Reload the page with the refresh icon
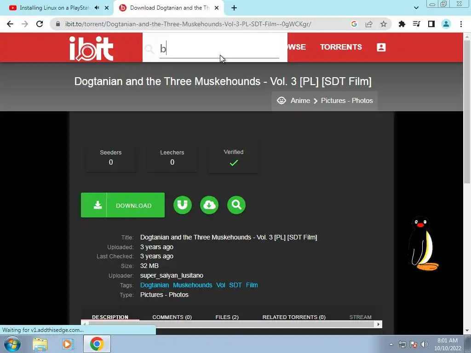The width and height of the screenshot is (471, 353). coord(40,24)
